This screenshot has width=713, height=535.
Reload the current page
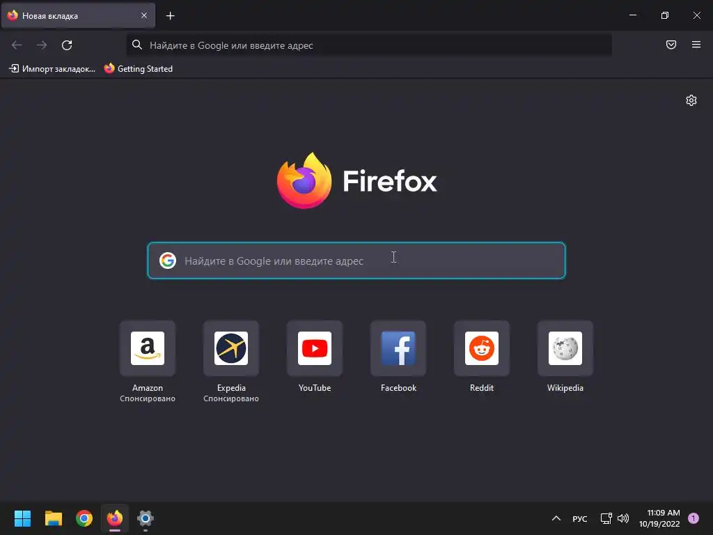[x=67, y=45]
